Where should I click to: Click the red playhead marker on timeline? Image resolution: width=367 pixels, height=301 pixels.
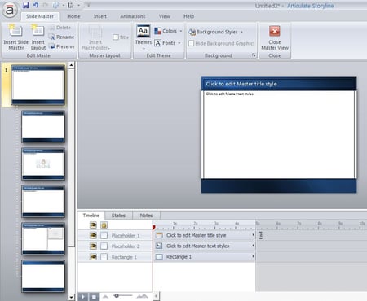[x=153, y=227]
